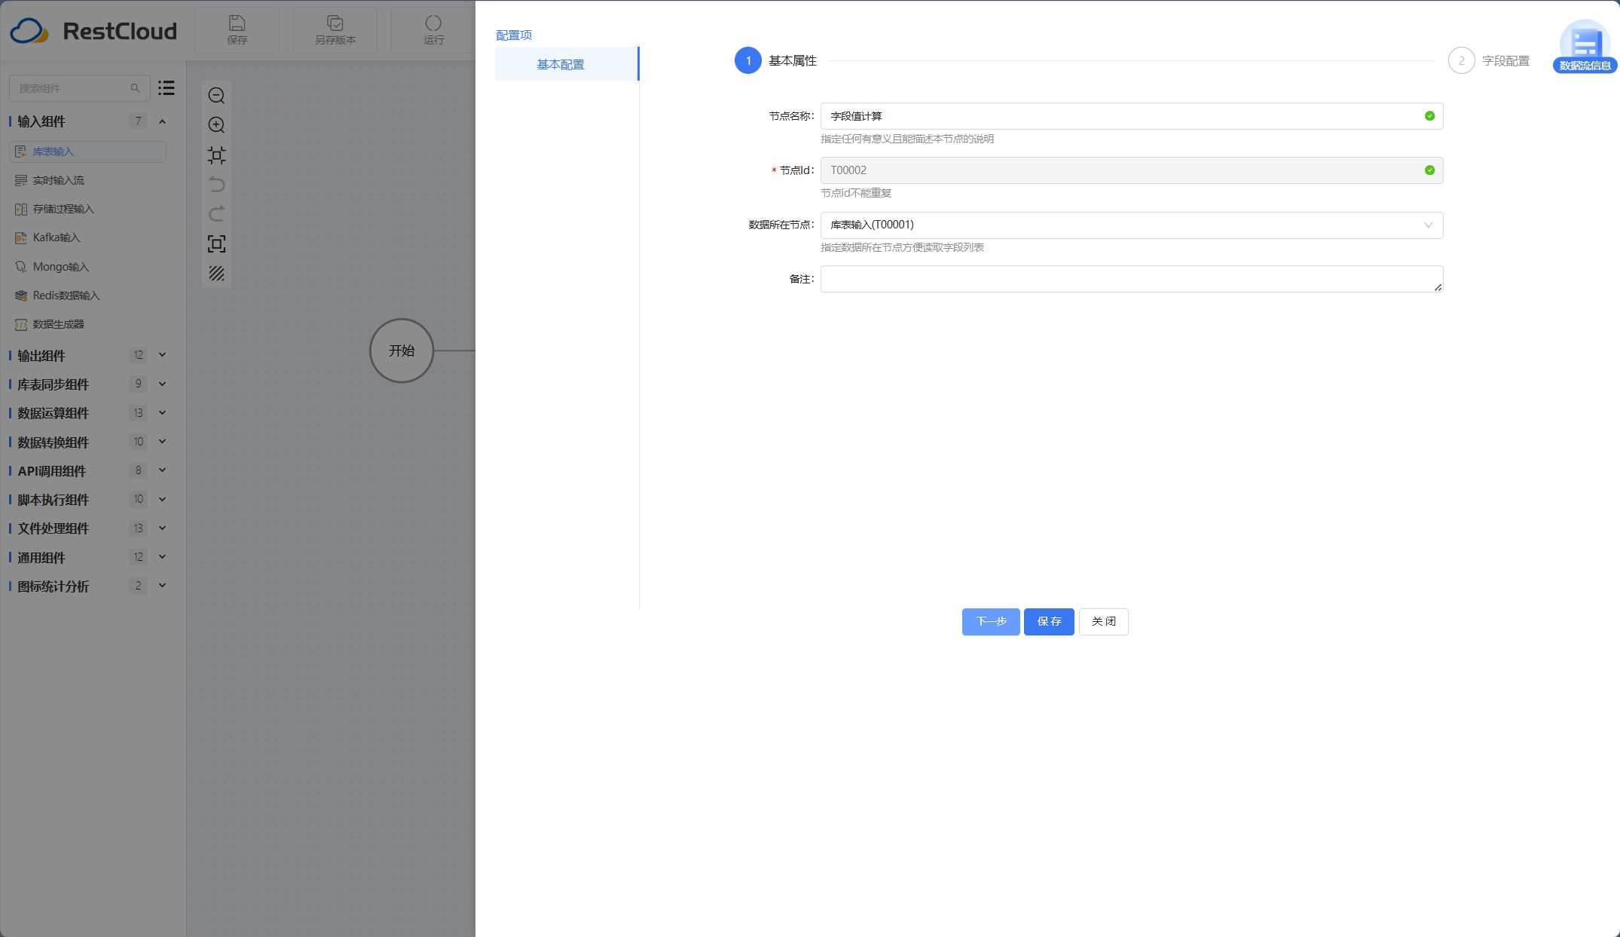
Task: Click the 备注 resize handle corner
Action: pos(1438,287)
